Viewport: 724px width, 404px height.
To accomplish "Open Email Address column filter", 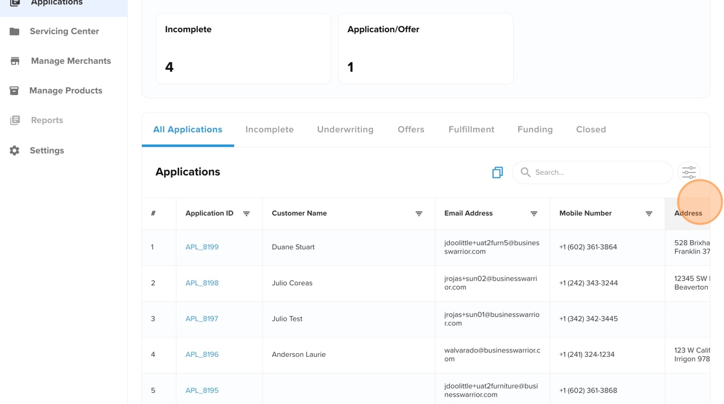I will tap(534, 214).
